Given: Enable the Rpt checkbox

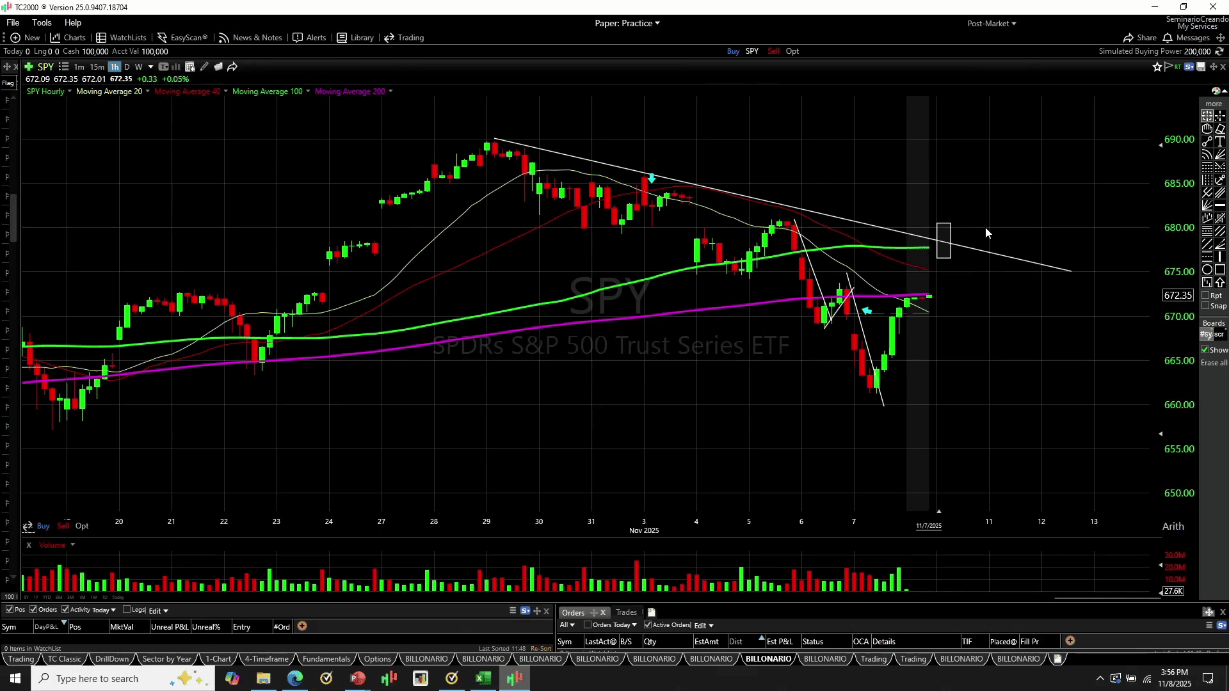Looking at the screenshot, I should pyautogui.click(x=1205, y=296).
